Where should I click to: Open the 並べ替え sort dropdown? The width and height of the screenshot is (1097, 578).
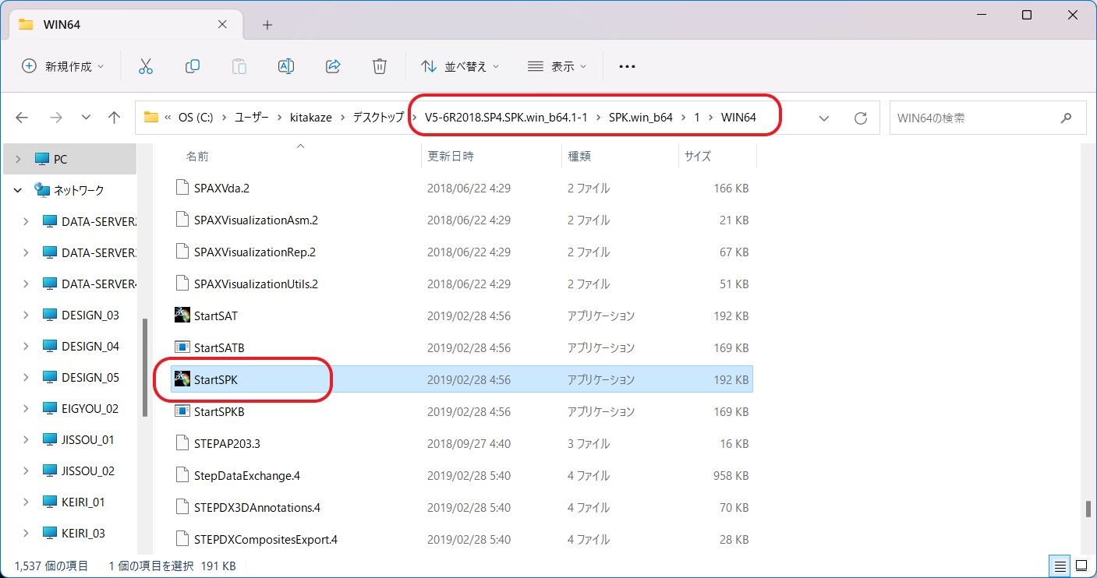point(460,66)
